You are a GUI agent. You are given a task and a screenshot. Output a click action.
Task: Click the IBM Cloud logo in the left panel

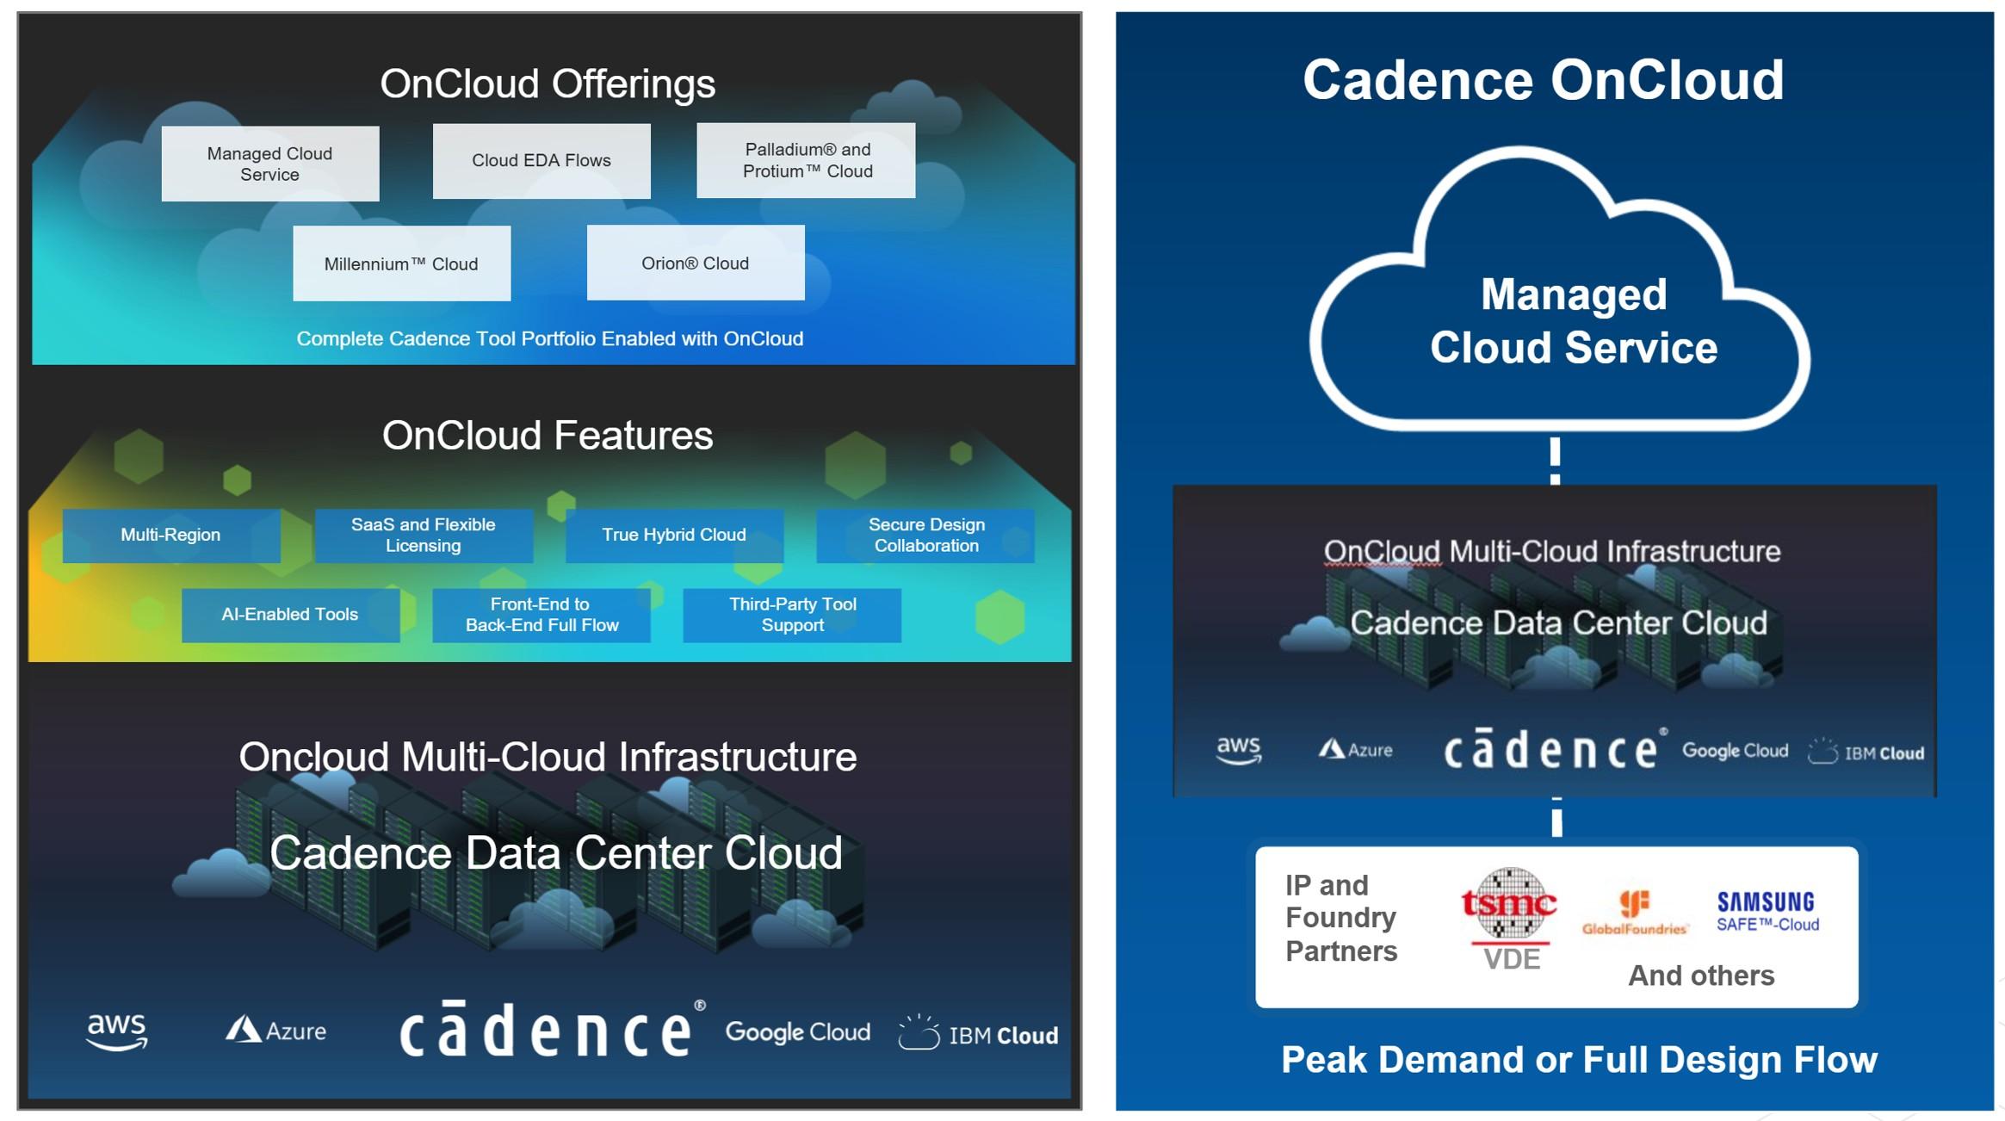point(978,1032)
